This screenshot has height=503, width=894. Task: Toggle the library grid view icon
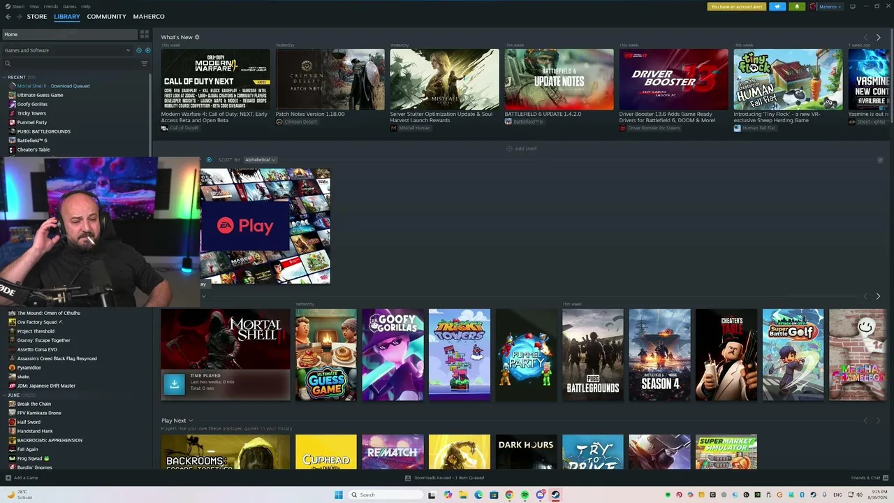coord(145,34)
